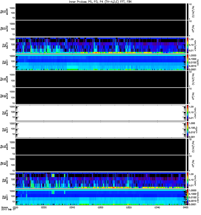Click the 'the fbk edc12' y-axis label
The width and height of the screenshot is (201, 215).
click(x=5, y=180)
